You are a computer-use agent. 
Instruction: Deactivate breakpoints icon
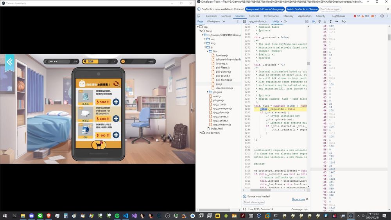coord(344,21)
